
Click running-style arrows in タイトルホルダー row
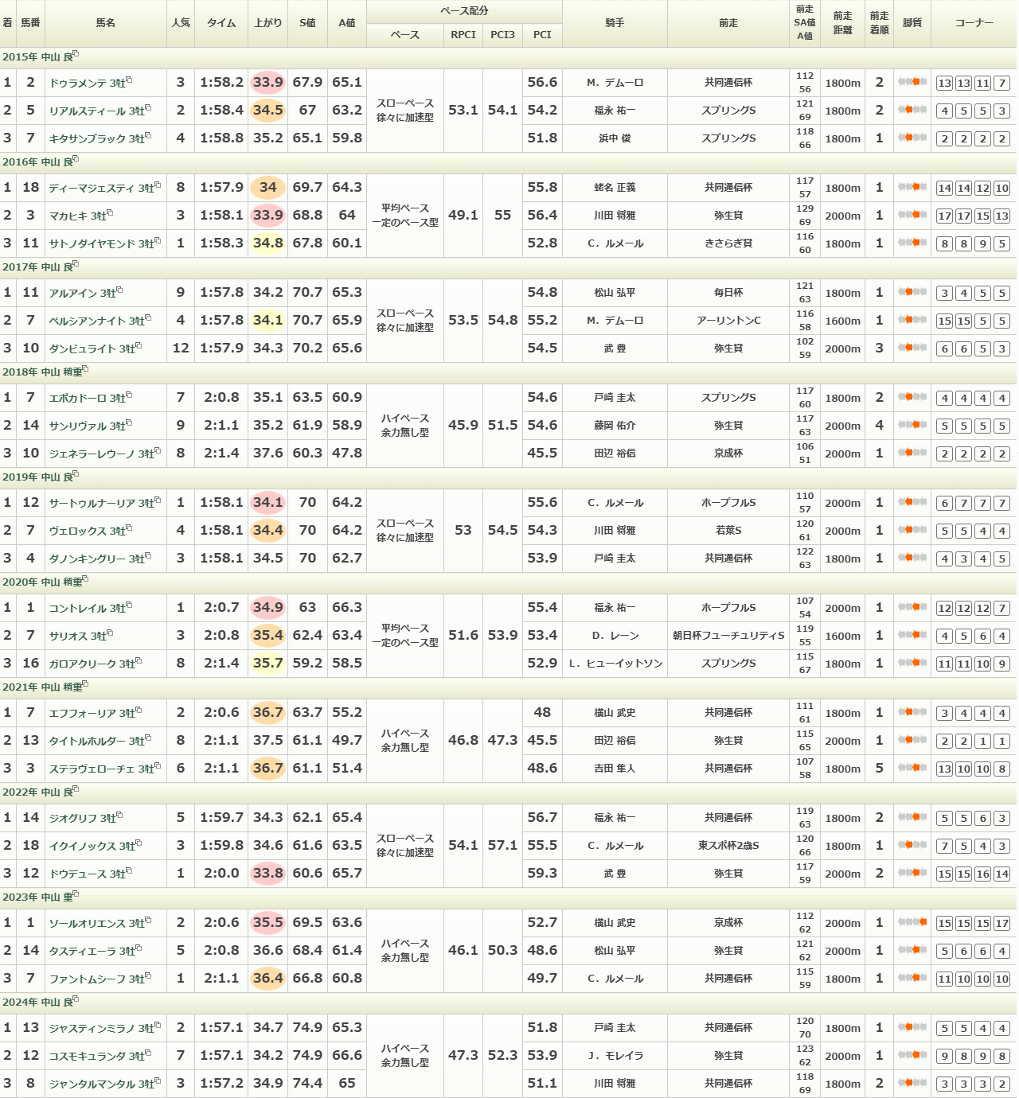coord(912,741)
